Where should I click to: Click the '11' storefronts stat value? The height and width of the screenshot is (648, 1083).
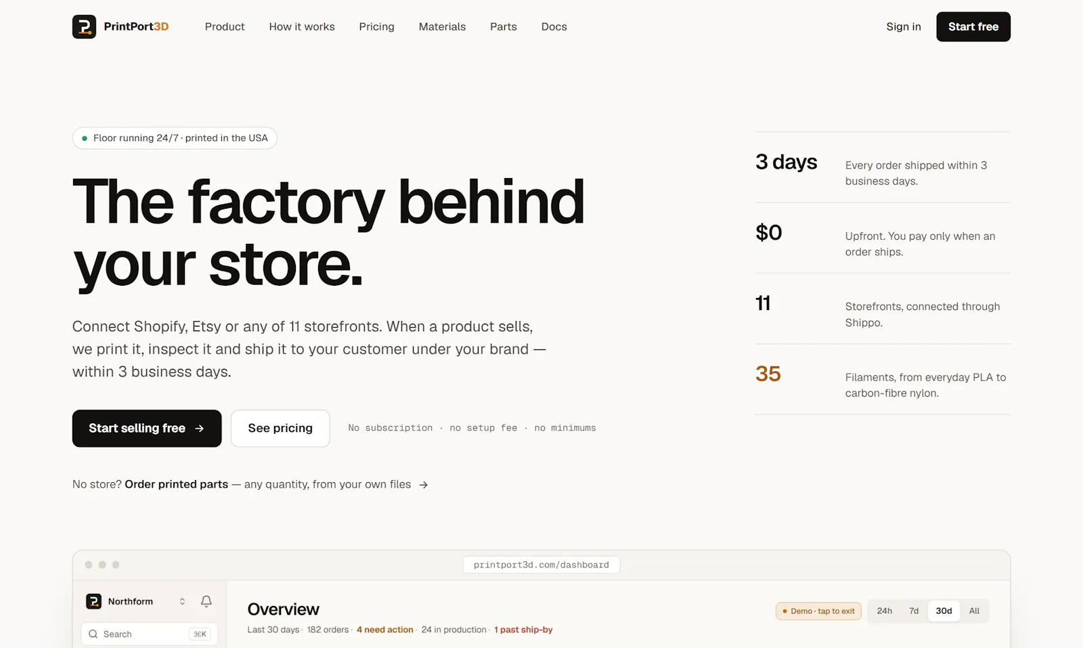click(763, 303)
